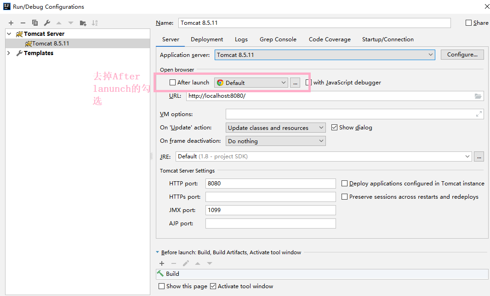Click the Tomcat Server cat icon in tree
Screen dimensions: 490x296
pyautogui.click(x=19, y=34)
